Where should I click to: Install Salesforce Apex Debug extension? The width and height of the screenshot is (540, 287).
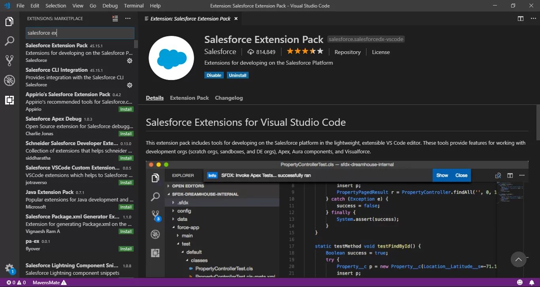tap(126, 134)
